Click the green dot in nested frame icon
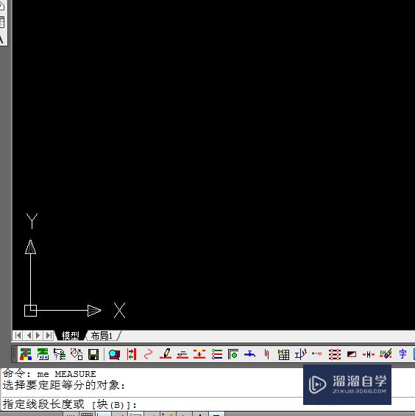The image size is (415, 416). pos(233,354)
